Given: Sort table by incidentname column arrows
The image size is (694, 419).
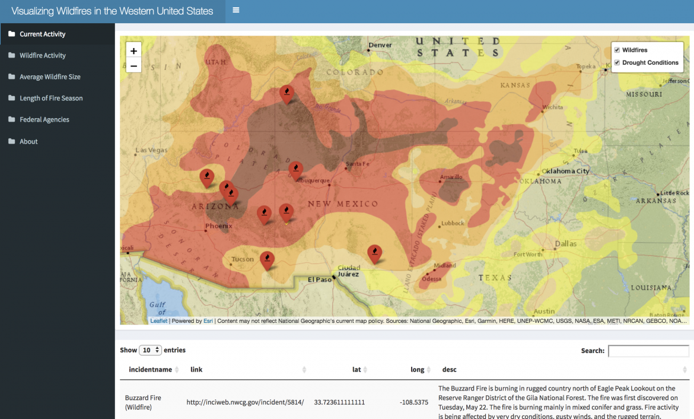Looking at the screenshot, I should pyautogui.click(x=177, y=369).
